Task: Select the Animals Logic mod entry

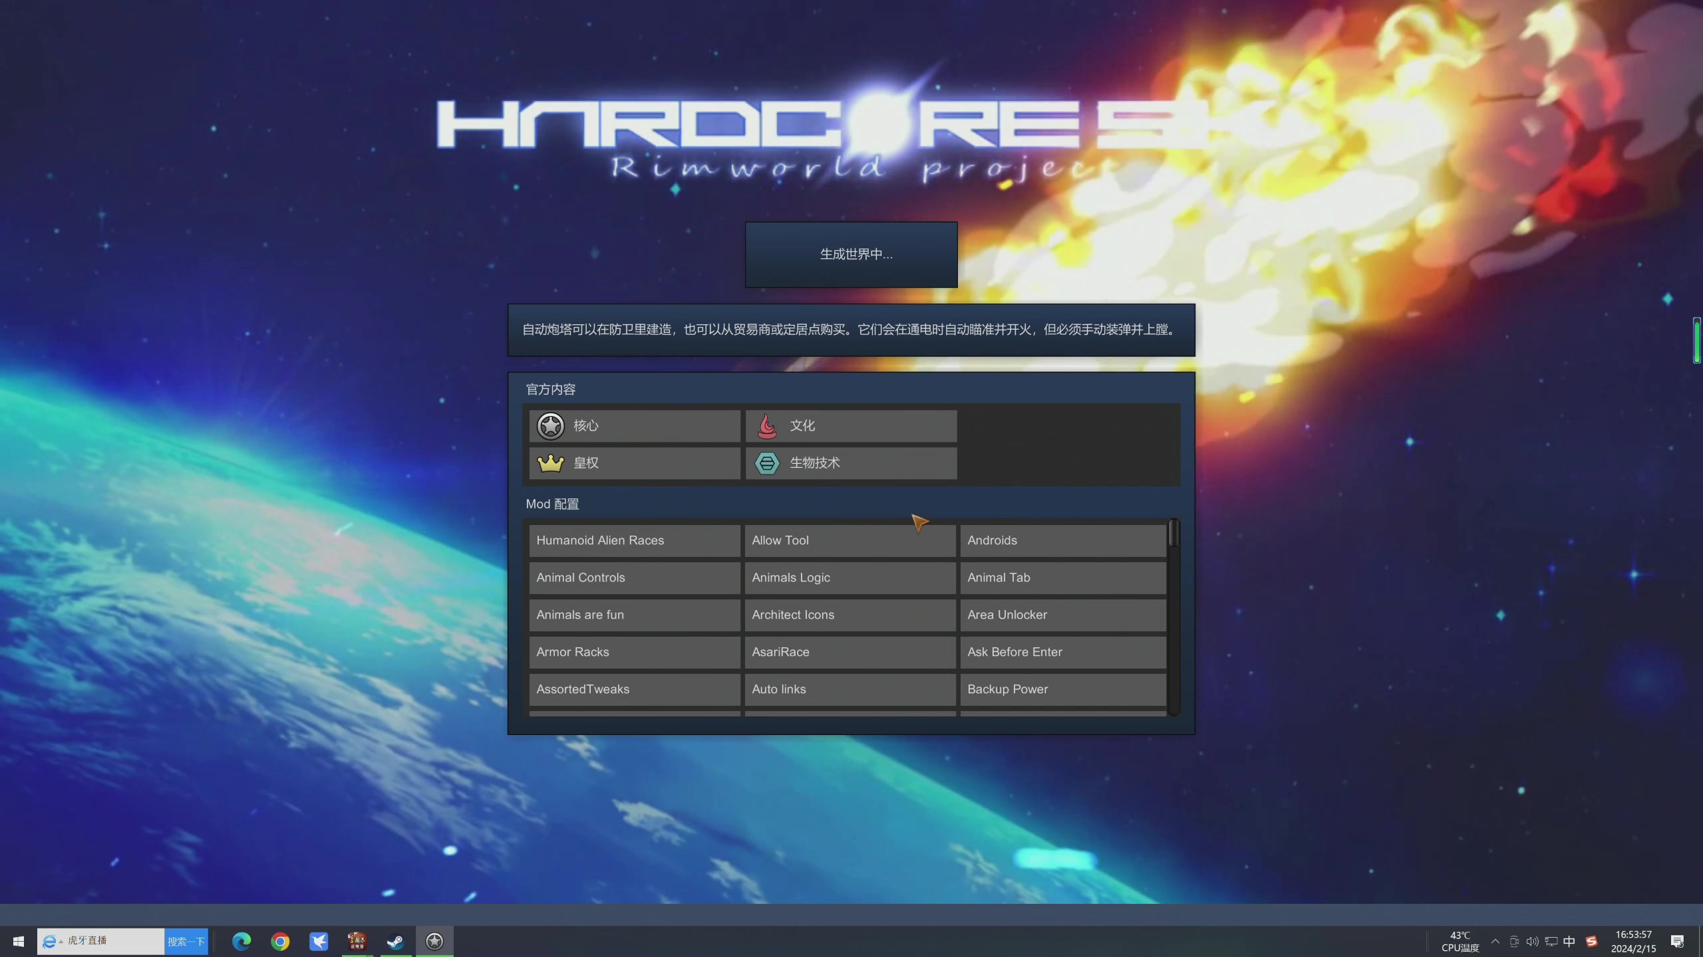Action: (850, 578)
